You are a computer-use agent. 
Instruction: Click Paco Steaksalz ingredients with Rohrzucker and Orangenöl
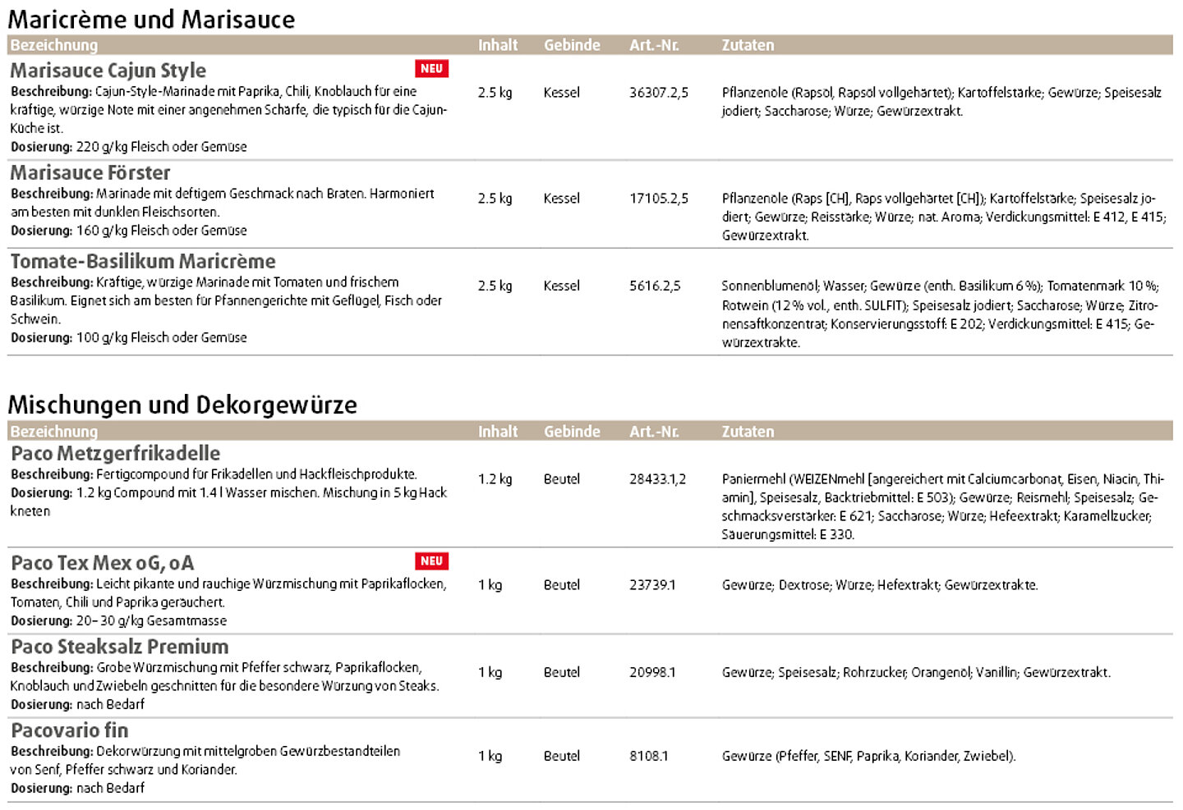pyautogui.click(x=916, y=672)
